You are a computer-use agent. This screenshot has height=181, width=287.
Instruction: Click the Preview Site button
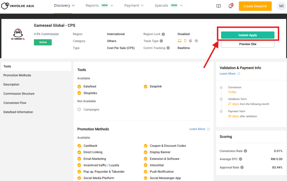[247, 44]
